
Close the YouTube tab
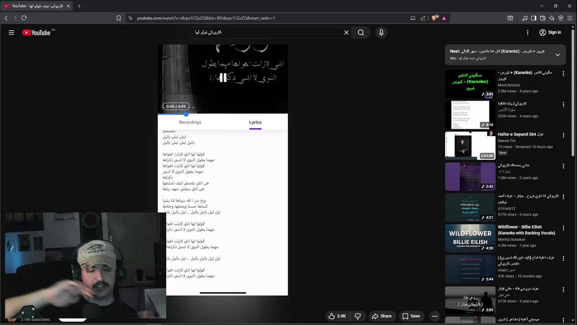(x=68, y=6)
